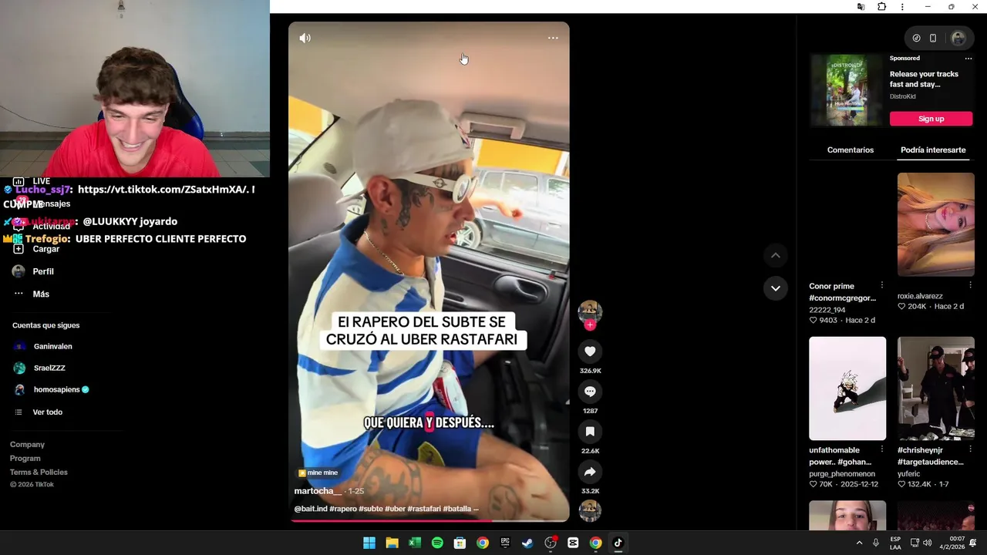
Task: Open the roxie.alvarezz video thumbnail
Action: pyautogui.click(x=935, y=224)
